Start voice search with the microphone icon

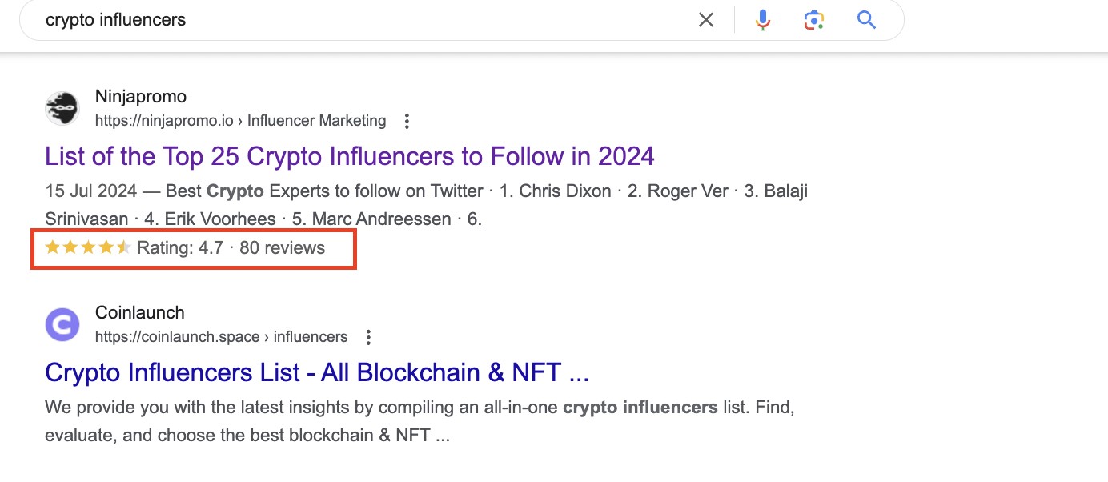tap(763, 20)
